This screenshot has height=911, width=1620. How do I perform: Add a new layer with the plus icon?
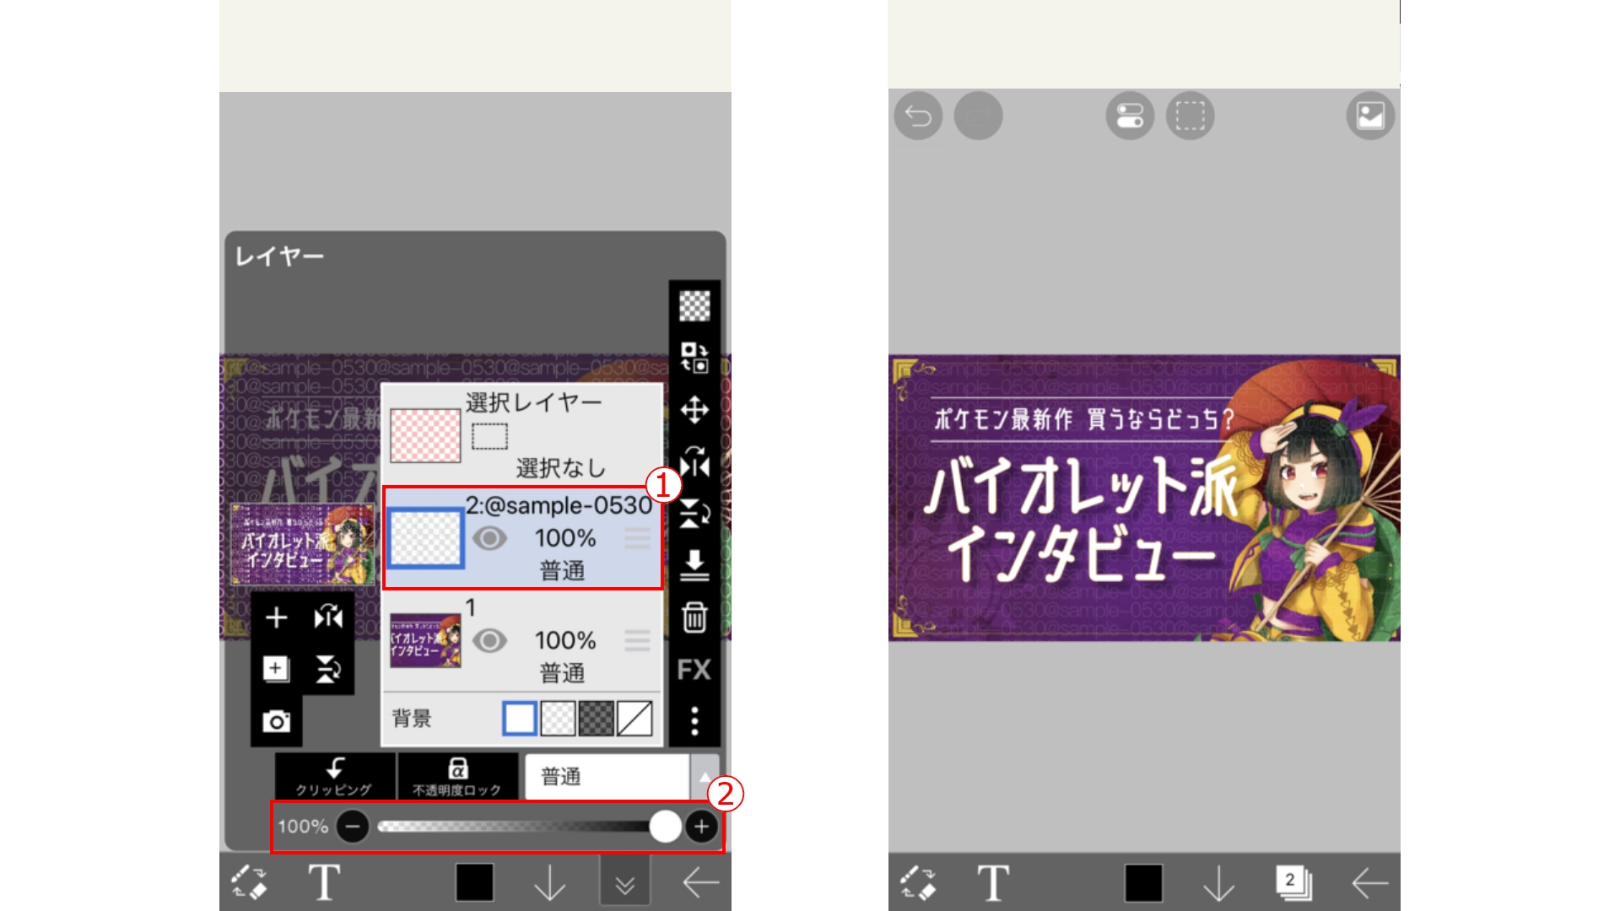(x=276, y=618)
